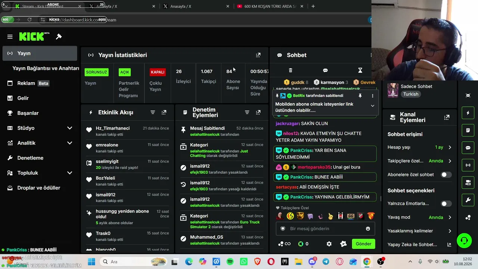Click the moderator hammer icon beside the Kick logo
The width and height of the screenshot is (478, 269).
click(59, 37)
